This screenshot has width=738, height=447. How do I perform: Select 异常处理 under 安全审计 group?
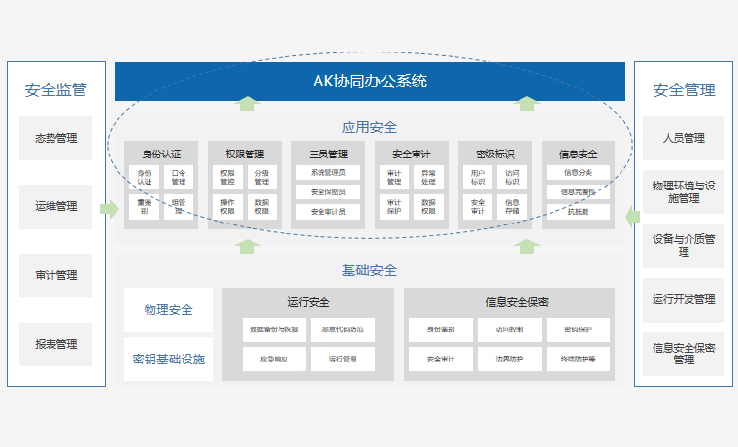[x=428, y=177]
